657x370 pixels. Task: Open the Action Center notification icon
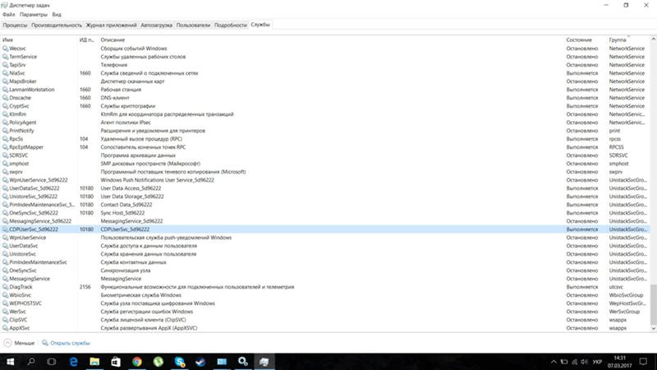click(x=643, y=362)
